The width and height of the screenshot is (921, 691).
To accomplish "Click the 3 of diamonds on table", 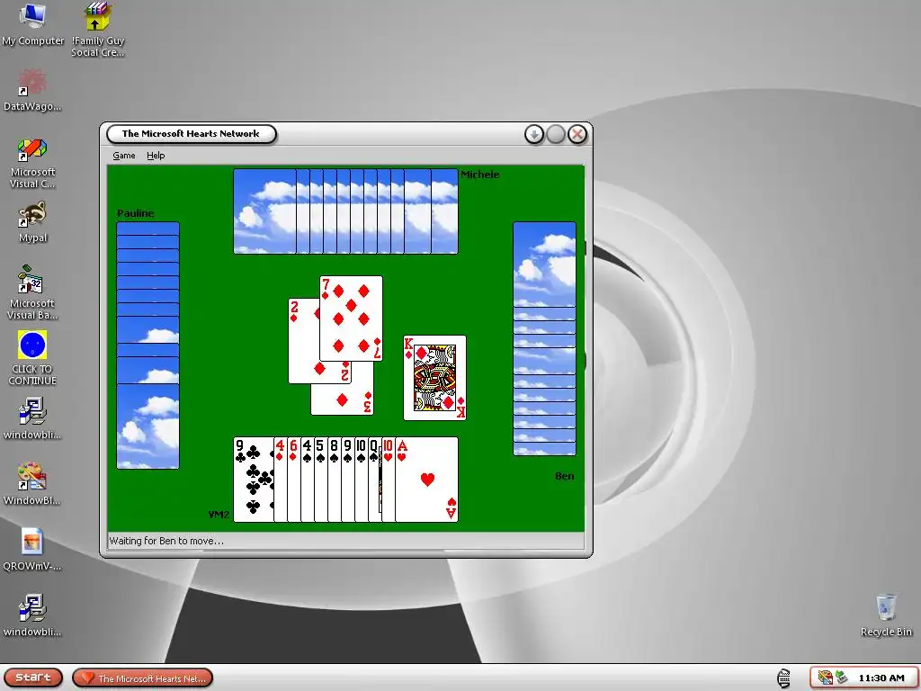I will click(x=342, y=399).
